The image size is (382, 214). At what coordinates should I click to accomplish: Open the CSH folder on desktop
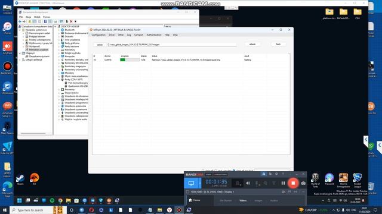358,14
